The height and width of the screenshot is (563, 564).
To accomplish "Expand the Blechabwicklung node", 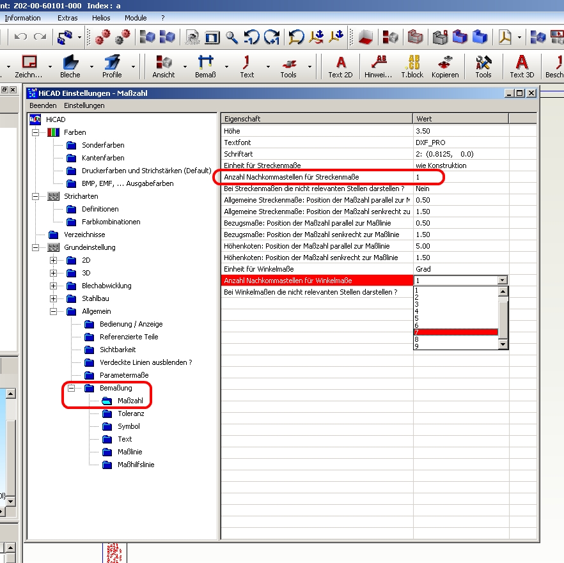I will pyautogui.click(x=53, y=286).
